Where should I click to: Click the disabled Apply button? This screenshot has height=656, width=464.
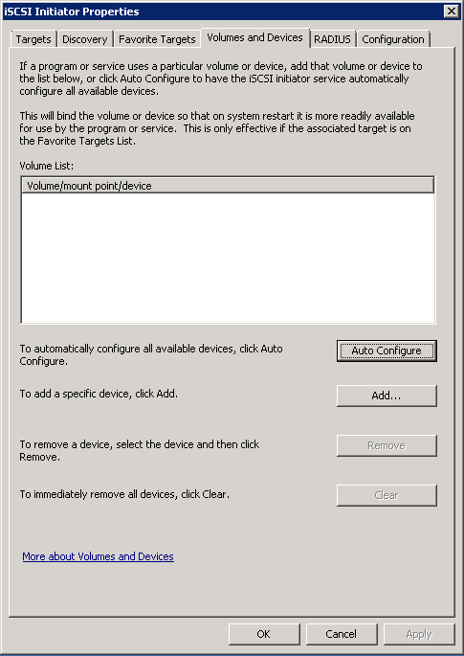point(419,634)
